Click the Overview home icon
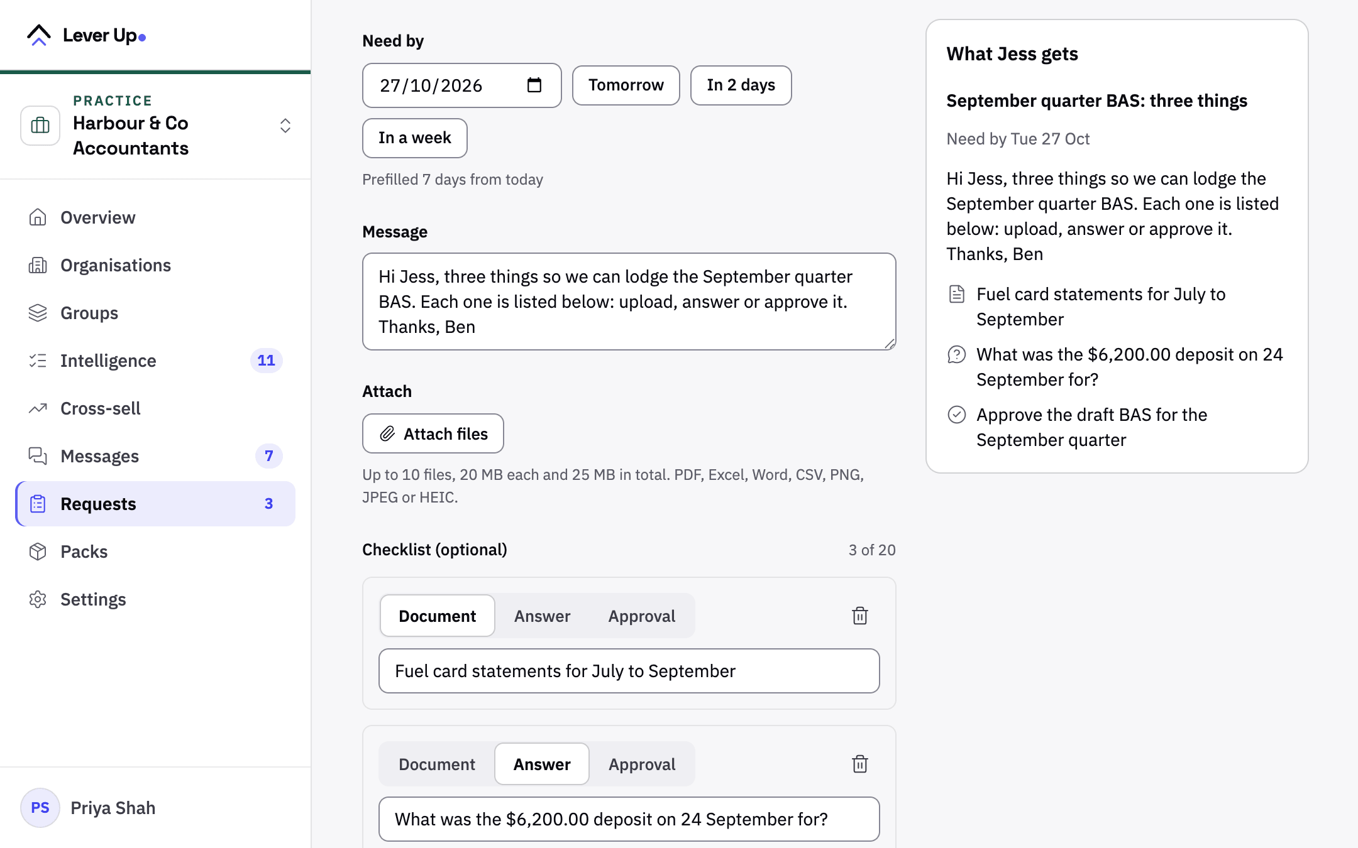This screenshot has width=1358, height=848. [38, 217]
